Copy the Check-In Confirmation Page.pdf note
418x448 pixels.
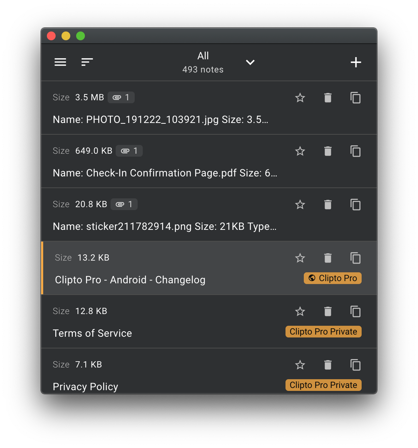(x=355, y=151)
